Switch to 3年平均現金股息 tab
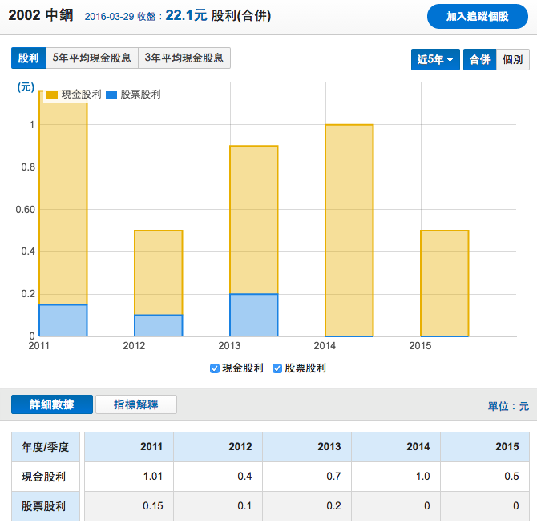The width and height of the screenshot is (537, 531). click(x=184, y=58)
